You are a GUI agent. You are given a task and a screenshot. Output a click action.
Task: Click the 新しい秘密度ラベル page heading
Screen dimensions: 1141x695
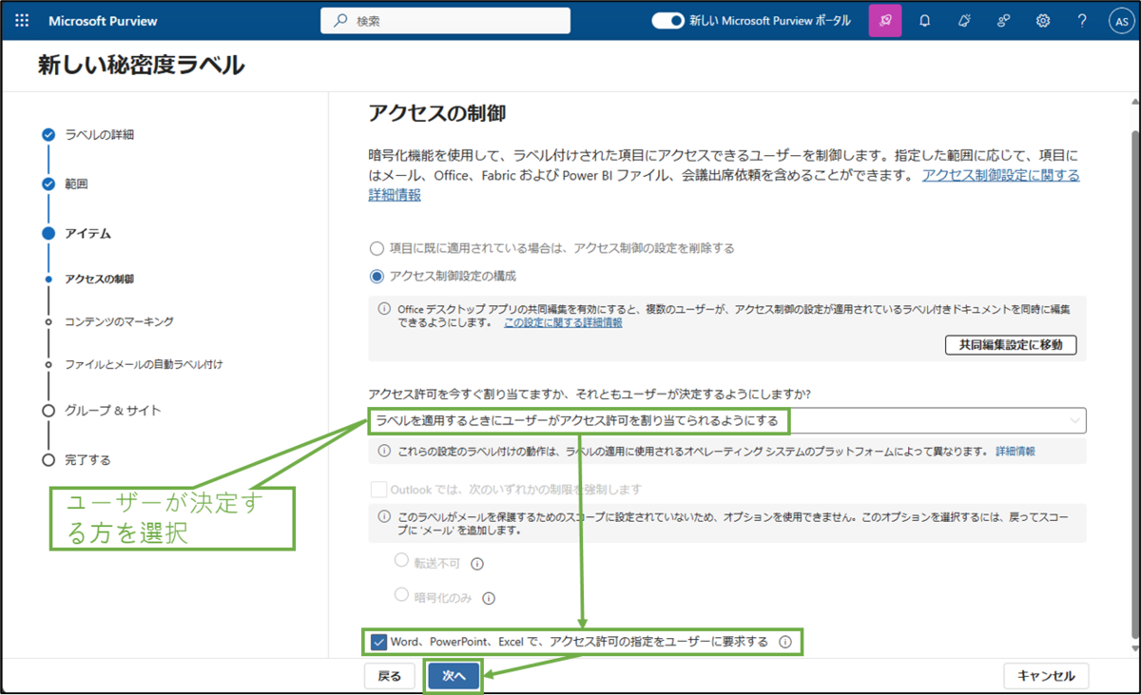click(x=141, y=66)
